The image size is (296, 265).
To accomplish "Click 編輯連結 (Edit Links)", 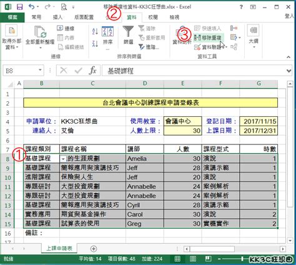I will pos(71,47).
